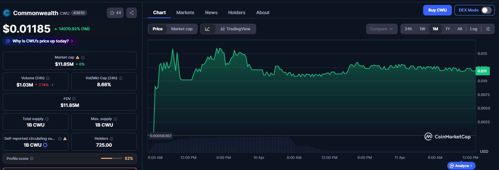499x170 pixels.
Task: Expand Volume (24h) details chevron
Action: (52, 85)
